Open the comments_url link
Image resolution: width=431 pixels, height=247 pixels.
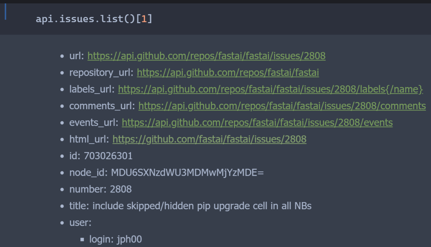(282, 106)
